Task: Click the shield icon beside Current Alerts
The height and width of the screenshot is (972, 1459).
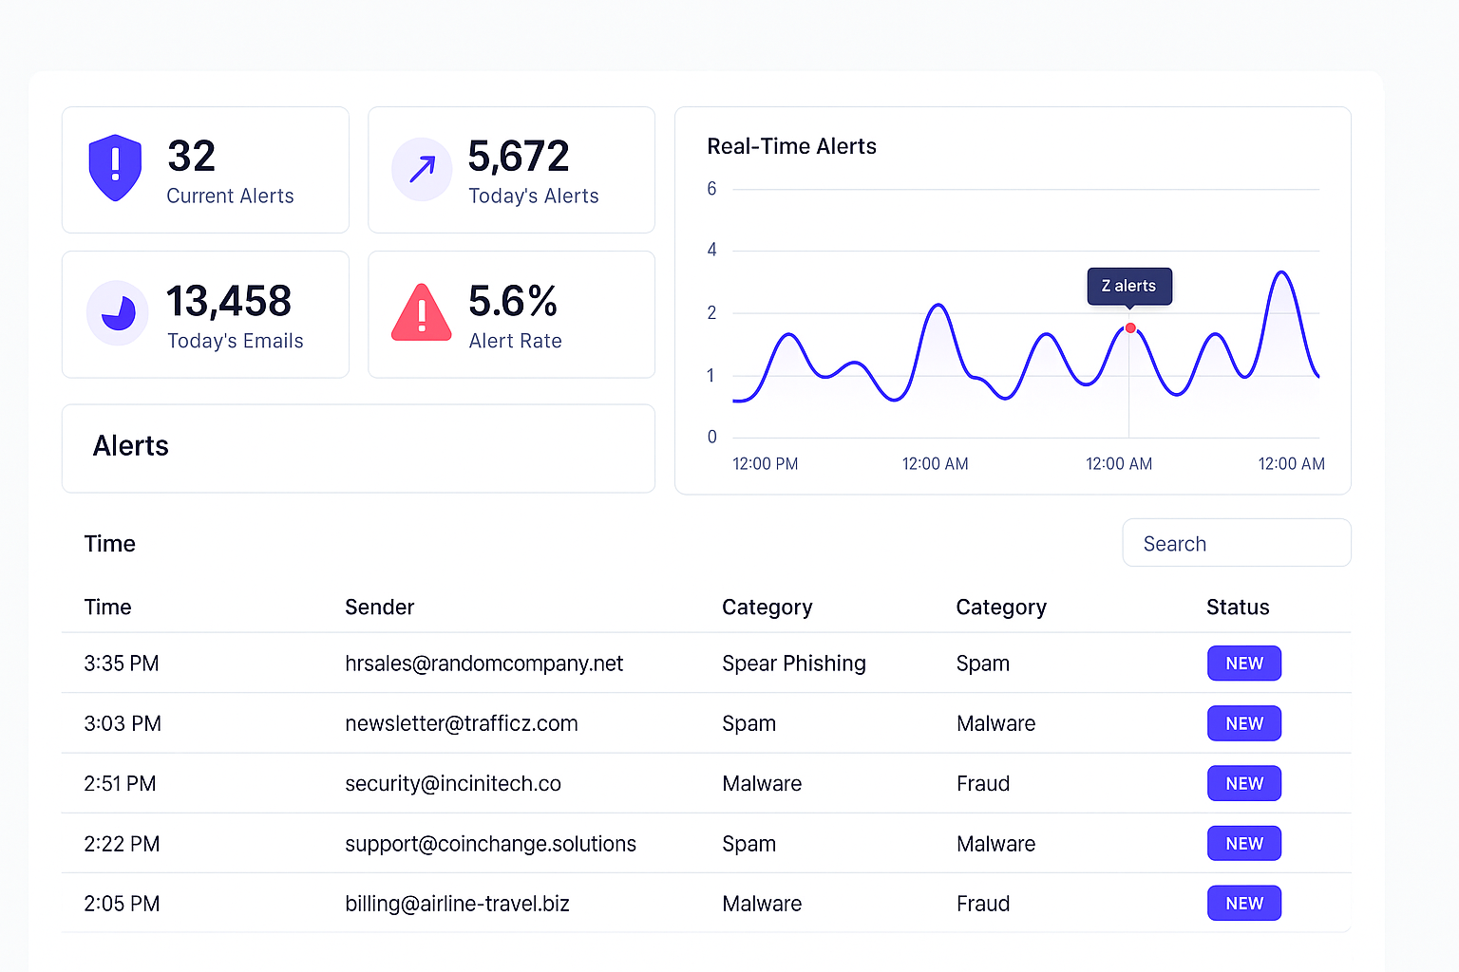Action: 115,168
